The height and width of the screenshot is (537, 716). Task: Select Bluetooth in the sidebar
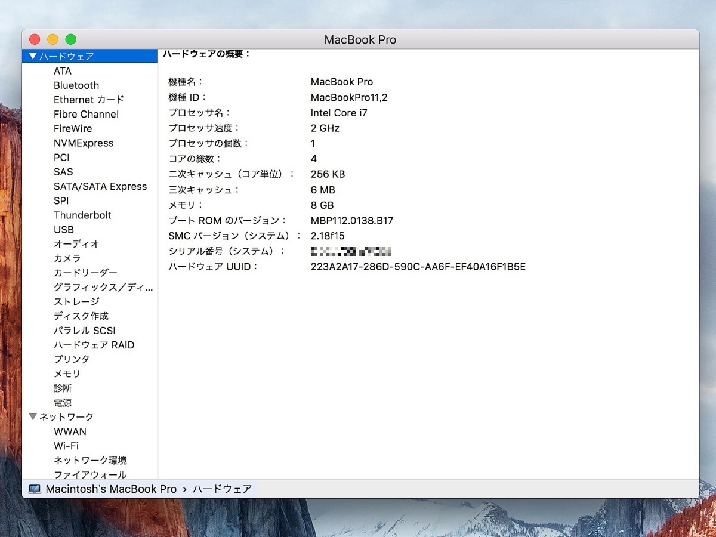(x=76, y=85)
